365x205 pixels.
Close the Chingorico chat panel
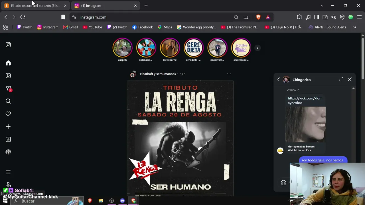350,80
